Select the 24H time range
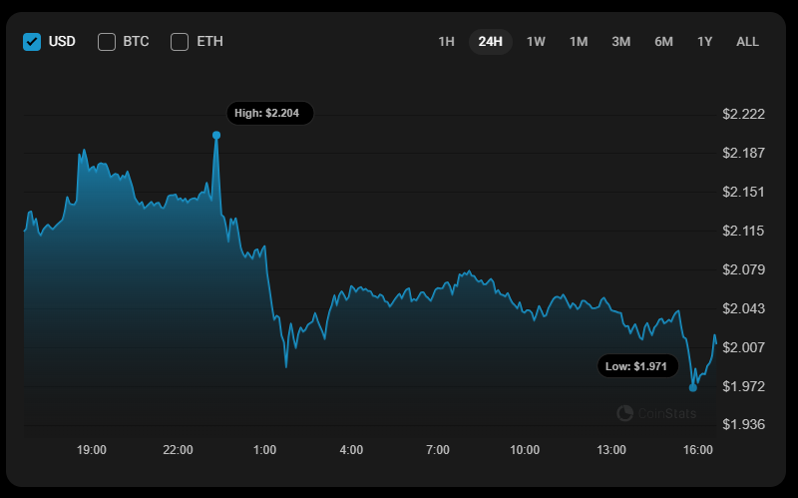The image size is (798, 498). coord(490,42)
